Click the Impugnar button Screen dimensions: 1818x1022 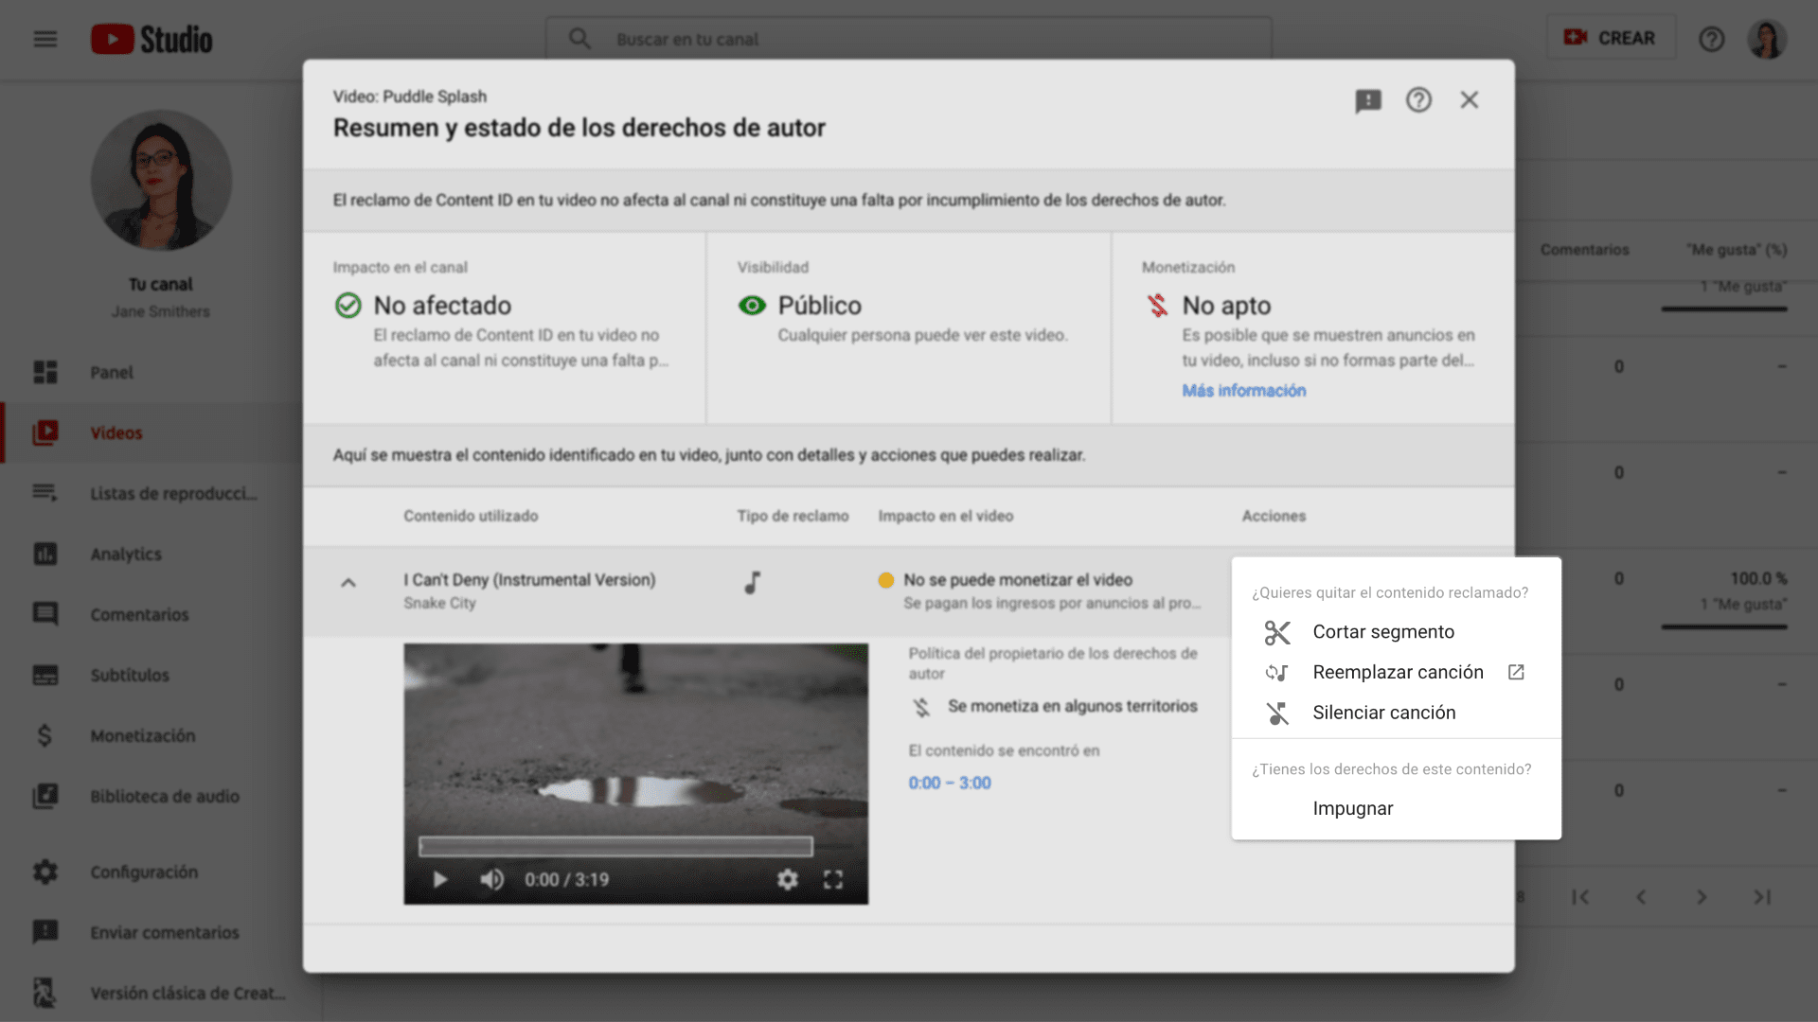1352,808
